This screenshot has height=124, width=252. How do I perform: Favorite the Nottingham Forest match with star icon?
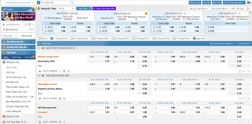point(40,99)
